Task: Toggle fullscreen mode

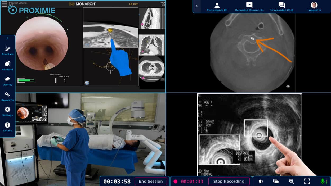Action: [307, 181]
